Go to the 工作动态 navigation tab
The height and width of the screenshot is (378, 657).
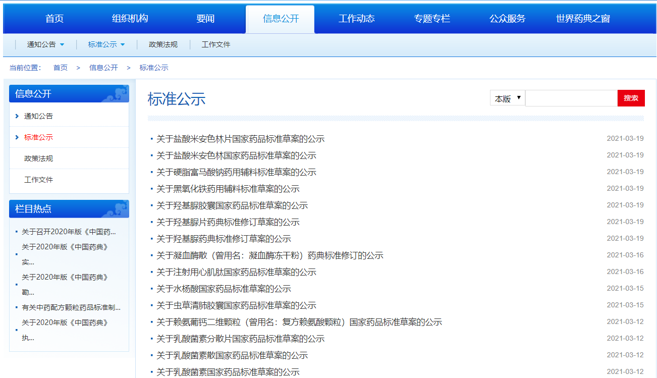pos(356,19)
